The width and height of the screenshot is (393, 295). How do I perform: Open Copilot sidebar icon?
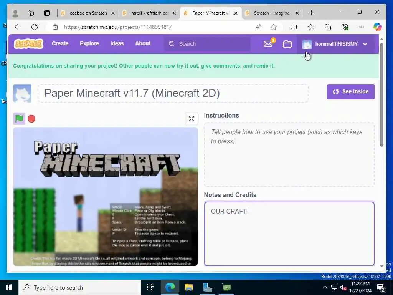pos(378,27)
